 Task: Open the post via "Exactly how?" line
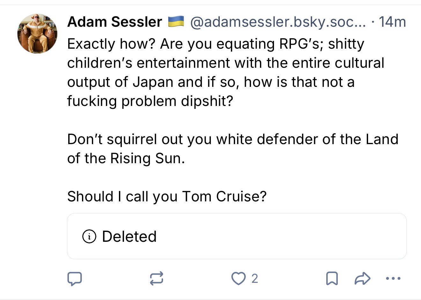tap(215, 44)
